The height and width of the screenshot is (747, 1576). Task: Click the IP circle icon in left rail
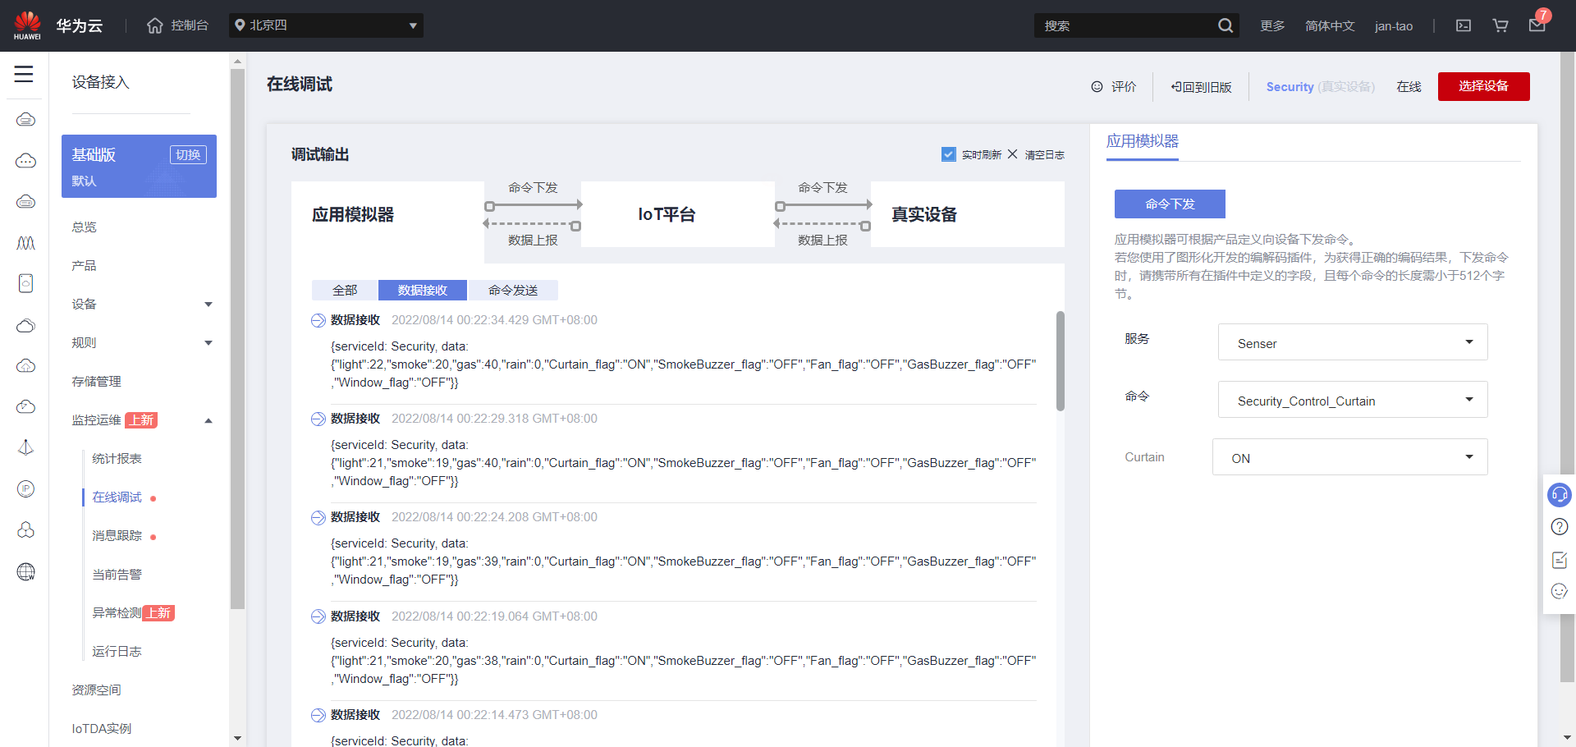tap(25, 489)
